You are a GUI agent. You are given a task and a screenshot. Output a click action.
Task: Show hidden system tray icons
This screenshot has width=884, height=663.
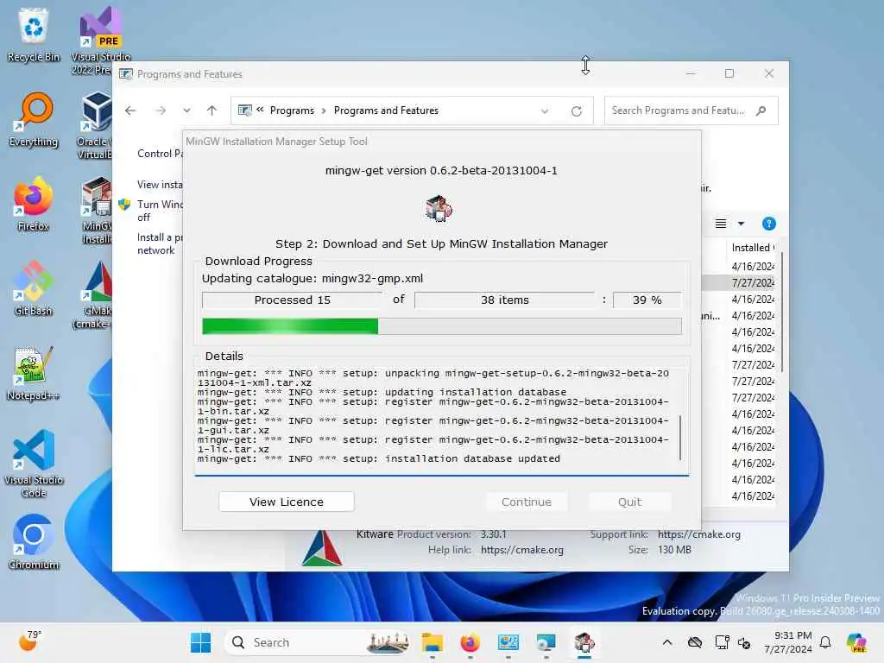coord(667,642)
